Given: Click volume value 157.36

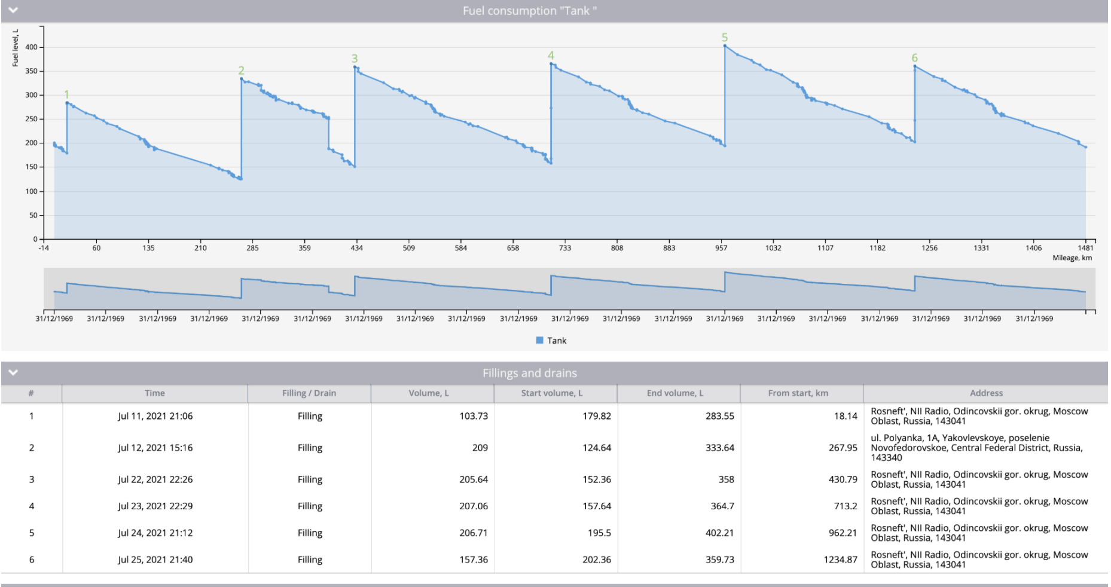Looking at the screenshot, I should click(x=474, y=560).
